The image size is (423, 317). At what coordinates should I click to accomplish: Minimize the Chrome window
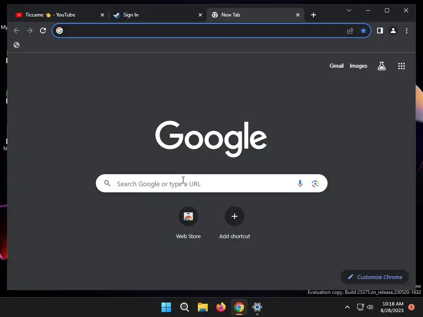pos(368,10)
